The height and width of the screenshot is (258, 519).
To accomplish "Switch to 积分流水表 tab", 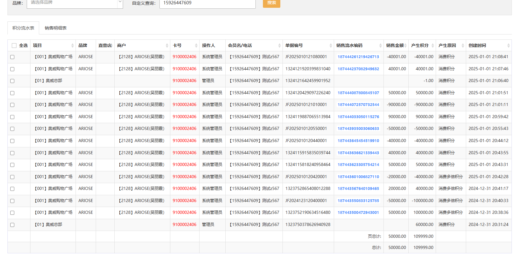I will (23, 28).
